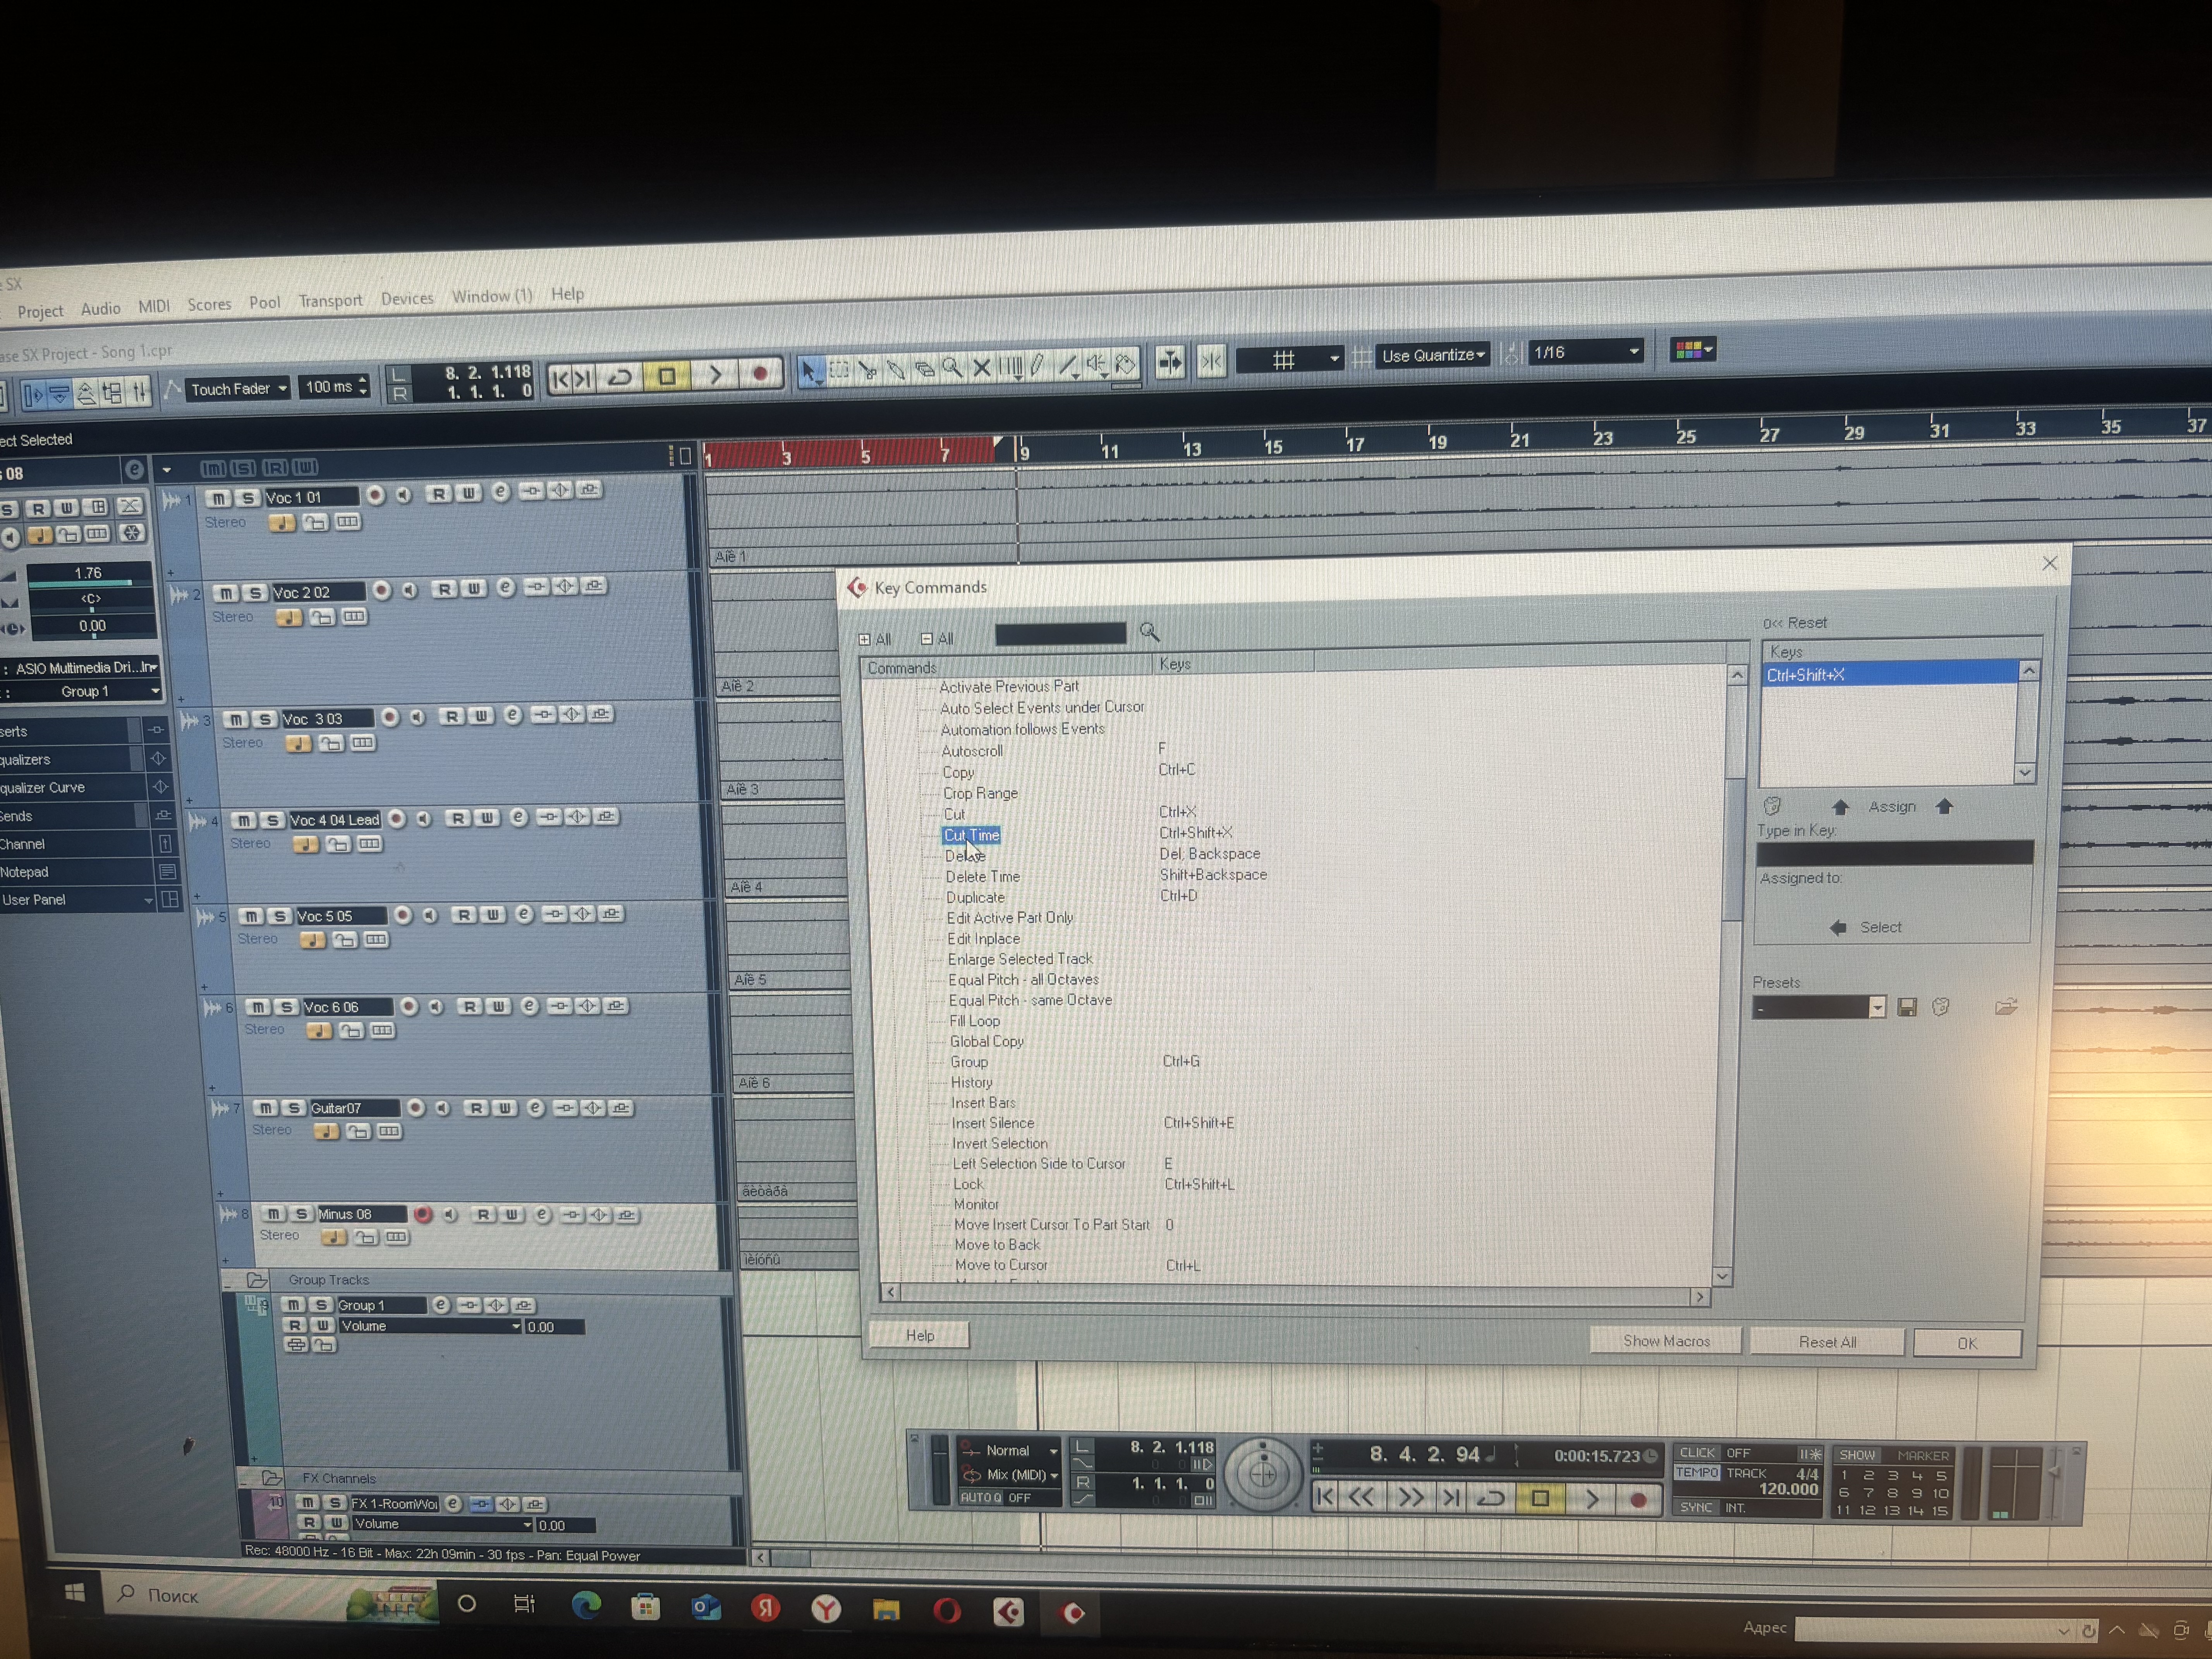This screenshot has height=1659, width=2212.
Task: Click the Type in Key input field
Action: (x=1894, y=853)
